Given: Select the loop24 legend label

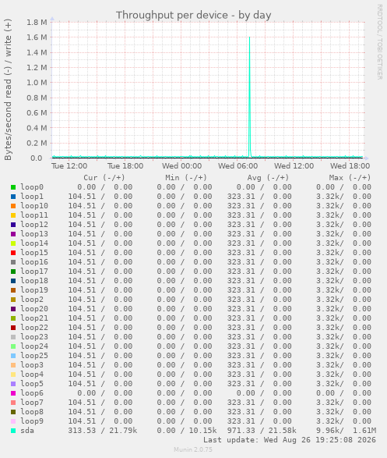Looking at the screenshot, I should [34, 346].
